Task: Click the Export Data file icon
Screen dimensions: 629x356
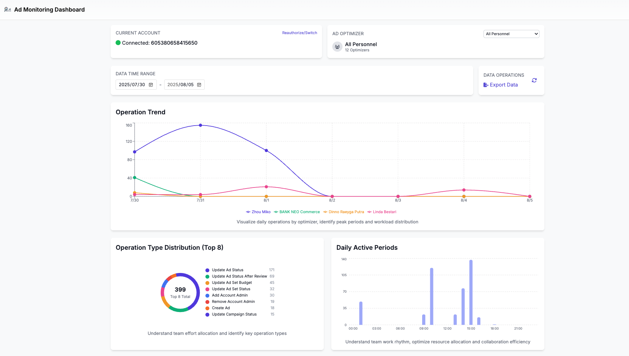Action: [486, 85]
